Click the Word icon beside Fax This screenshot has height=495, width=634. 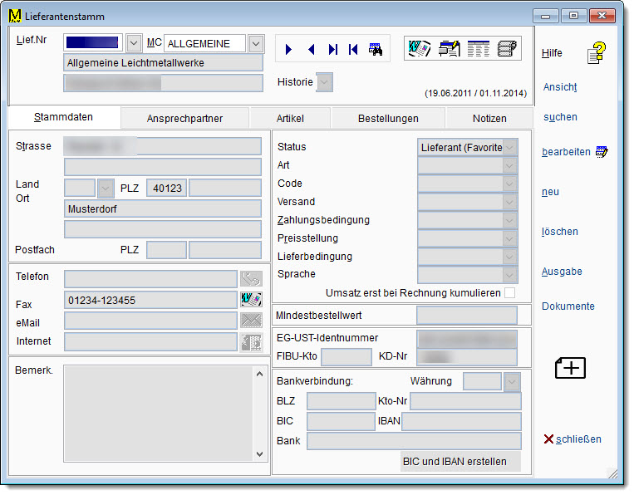click(251, 300)
